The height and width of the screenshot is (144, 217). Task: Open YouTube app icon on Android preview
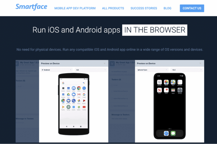coord(84,107)
